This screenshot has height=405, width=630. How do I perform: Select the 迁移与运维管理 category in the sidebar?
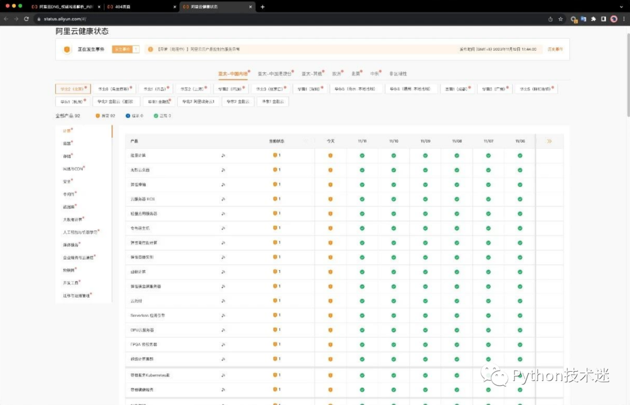[x=77, y=295]
